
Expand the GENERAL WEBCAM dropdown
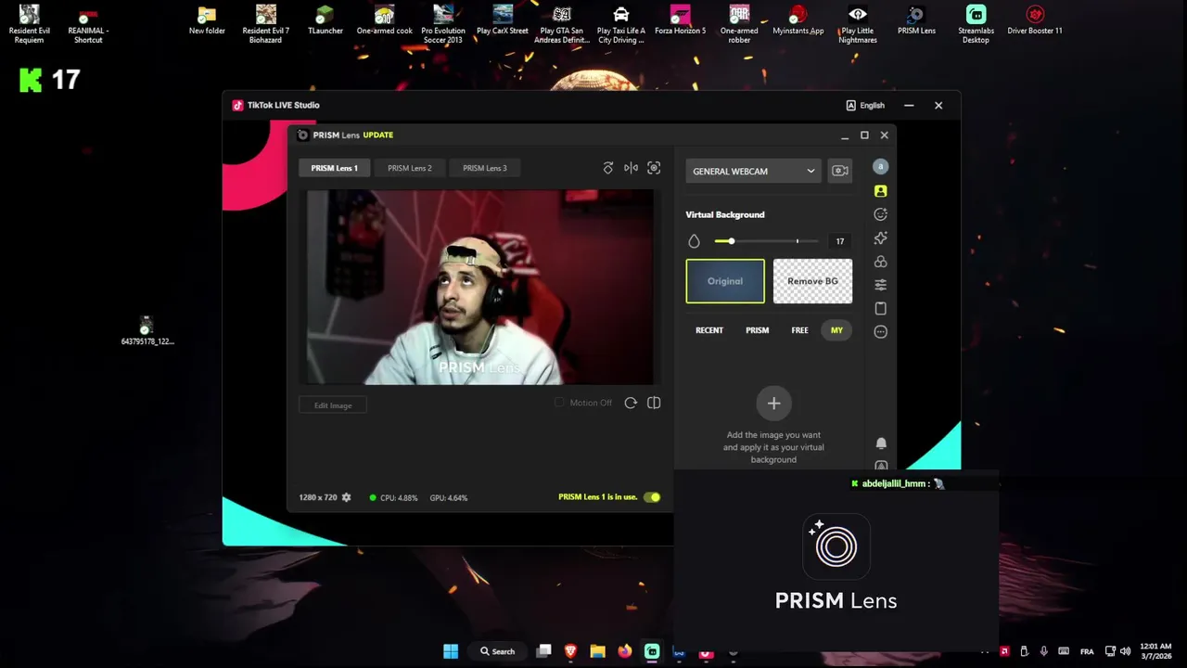click(x=753, y=171)
